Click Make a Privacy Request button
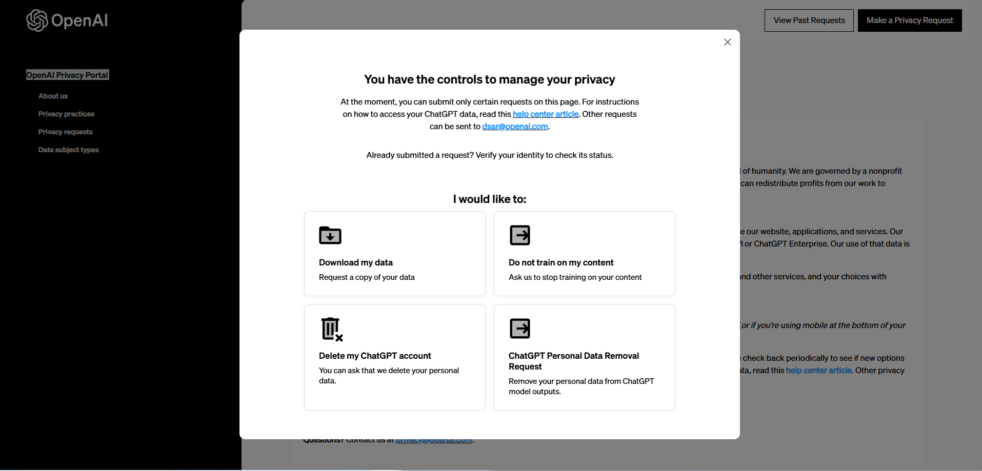The height and width of the screenshot is (471, 982). 910,21
